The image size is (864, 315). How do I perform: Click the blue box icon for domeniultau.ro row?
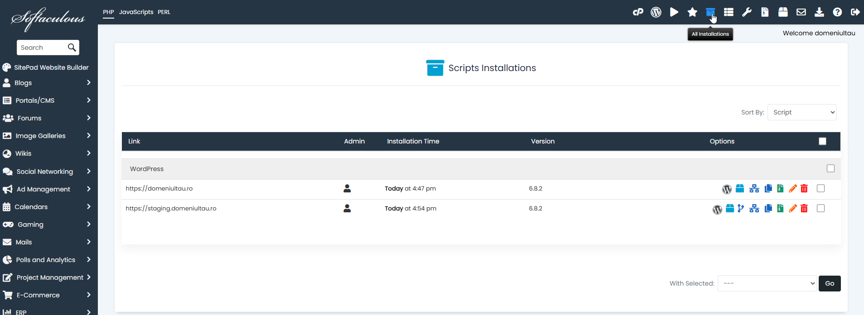pos(740,188)
